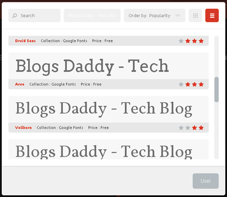This screenshot has height=197, width=227.
Task: Click second star on Arvo row
Action: [x=188, y=84]
